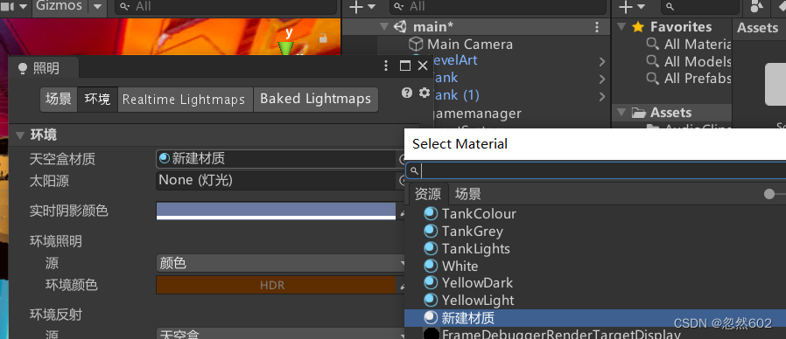Click the 太阳源 None (灯光) field
This screenshot has width=786, height=339.
tap(277, 180)
